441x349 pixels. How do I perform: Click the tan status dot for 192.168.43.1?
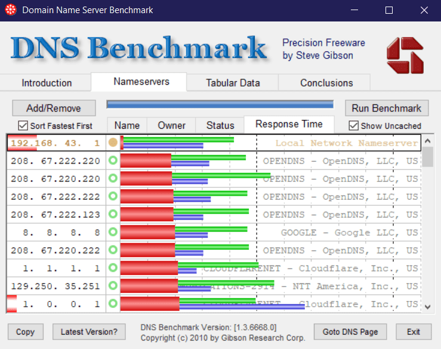tap(113, 143)
